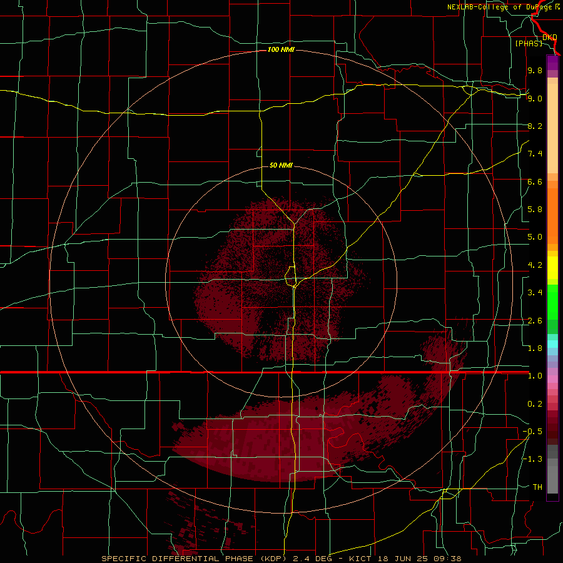
Task: Select the 7.4 legend value
Action: pos(535,154)
